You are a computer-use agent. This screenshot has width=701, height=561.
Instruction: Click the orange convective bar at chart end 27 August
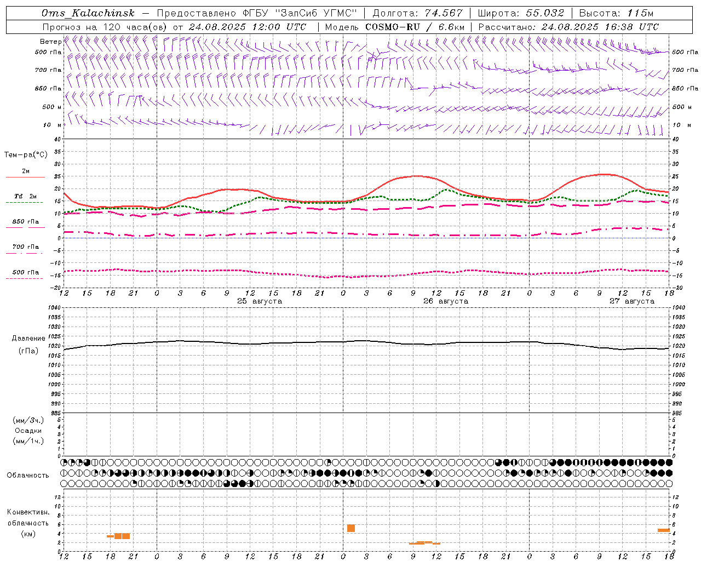(x=664, y=530)
